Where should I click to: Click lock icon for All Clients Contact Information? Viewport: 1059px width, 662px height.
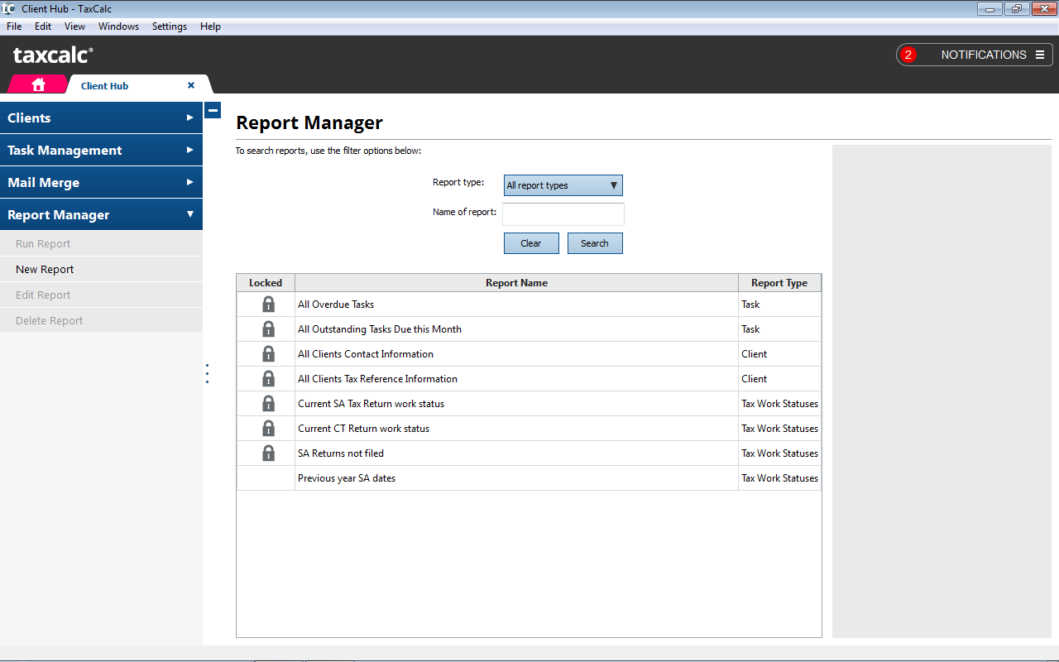(268, 353)
